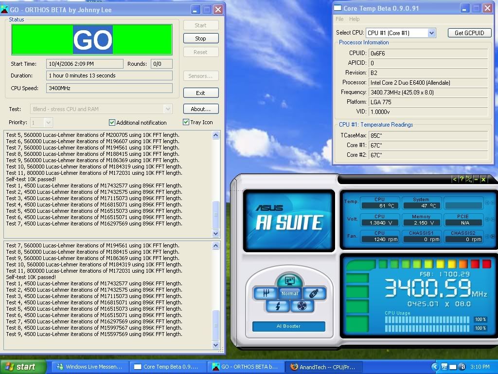Click the Duration field in ORTHOS
The width and height of the screenshot is (498, 374).
click(x=109, y=75)
